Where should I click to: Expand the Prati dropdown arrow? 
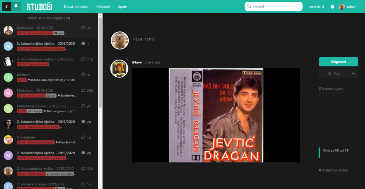click(x=353, y=73)
